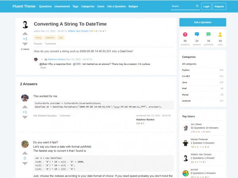Screen dimensions: 238x178
Task: Click Reply under the comment
Action: [x=43, y=67]
